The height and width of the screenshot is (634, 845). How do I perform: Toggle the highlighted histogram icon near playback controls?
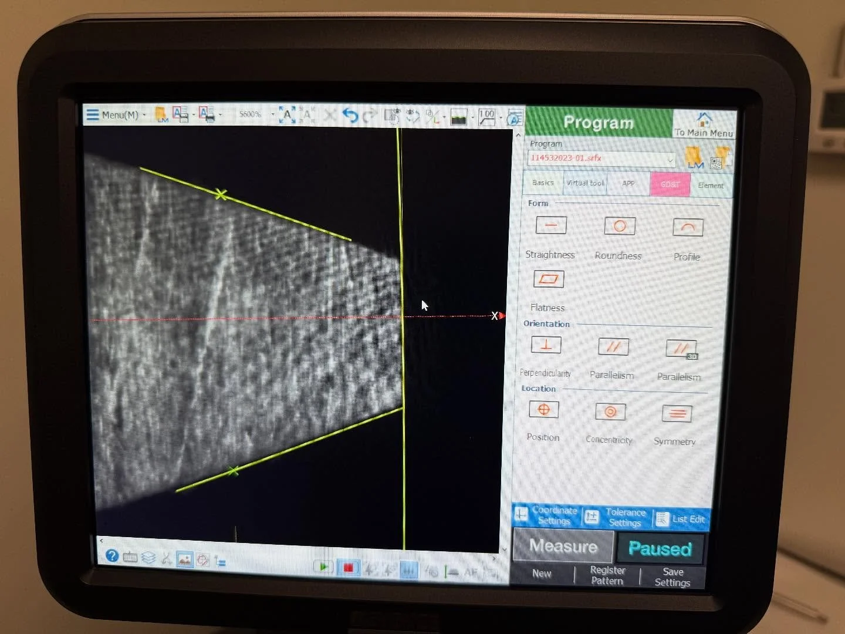click(408, 569)
